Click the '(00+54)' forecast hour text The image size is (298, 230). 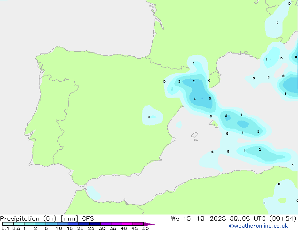[x=282, y=219]
